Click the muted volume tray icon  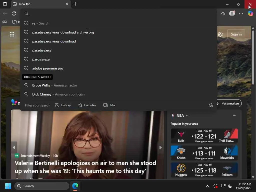pos(230,186)
